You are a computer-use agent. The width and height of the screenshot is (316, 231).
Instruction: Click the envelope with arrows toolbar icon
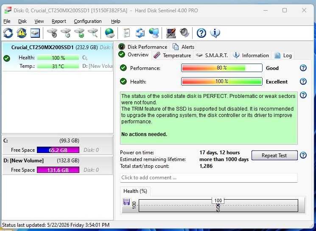140,33
